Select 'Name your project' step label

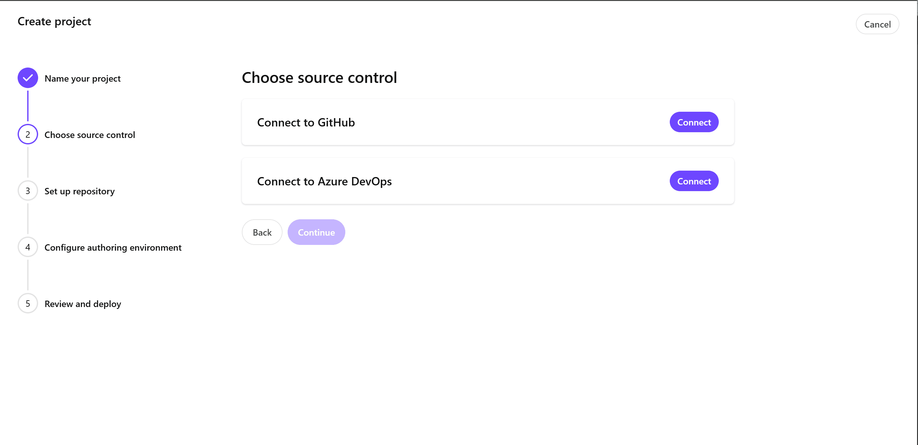pyautogui.click(x=82, y=78)
